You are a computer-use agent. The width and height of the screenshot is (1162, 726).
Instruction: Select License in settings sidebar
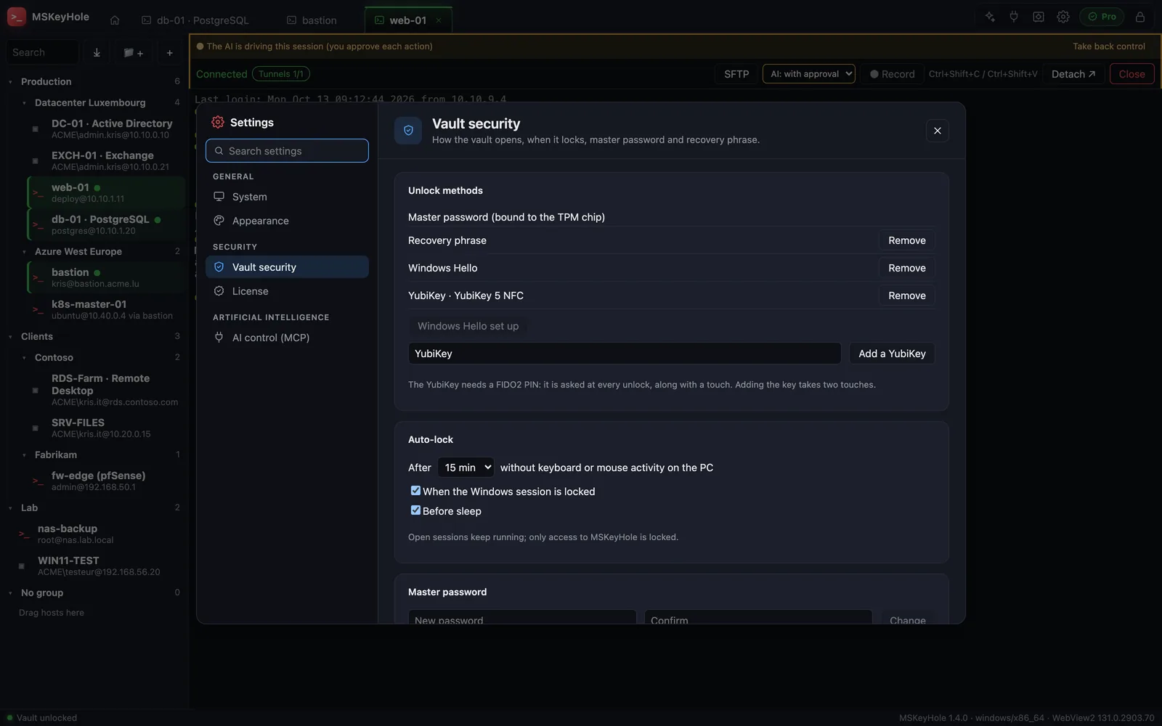pos(287,291)
